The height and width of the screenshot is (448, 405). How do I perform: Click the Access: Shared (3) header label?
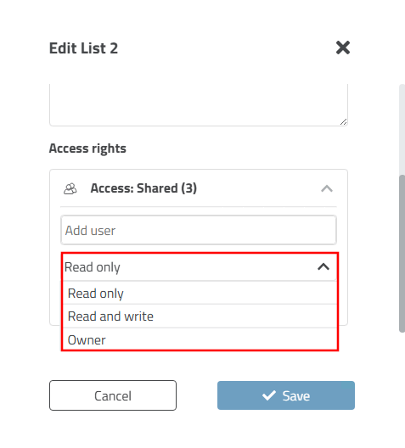[143, 188]
